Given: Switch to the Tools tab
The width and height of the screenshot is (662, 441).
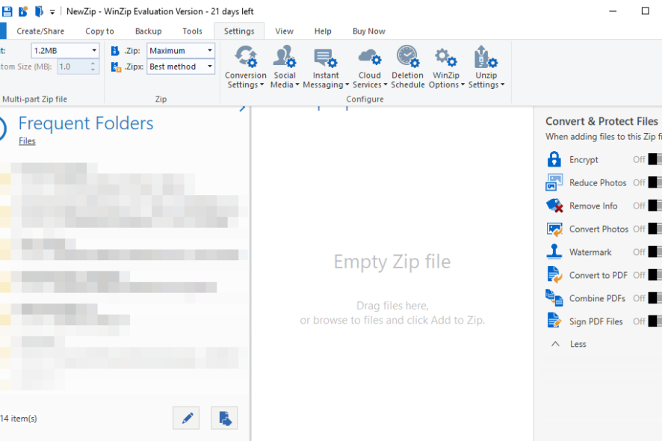Looking at the screenshot, I should [192, 31].
